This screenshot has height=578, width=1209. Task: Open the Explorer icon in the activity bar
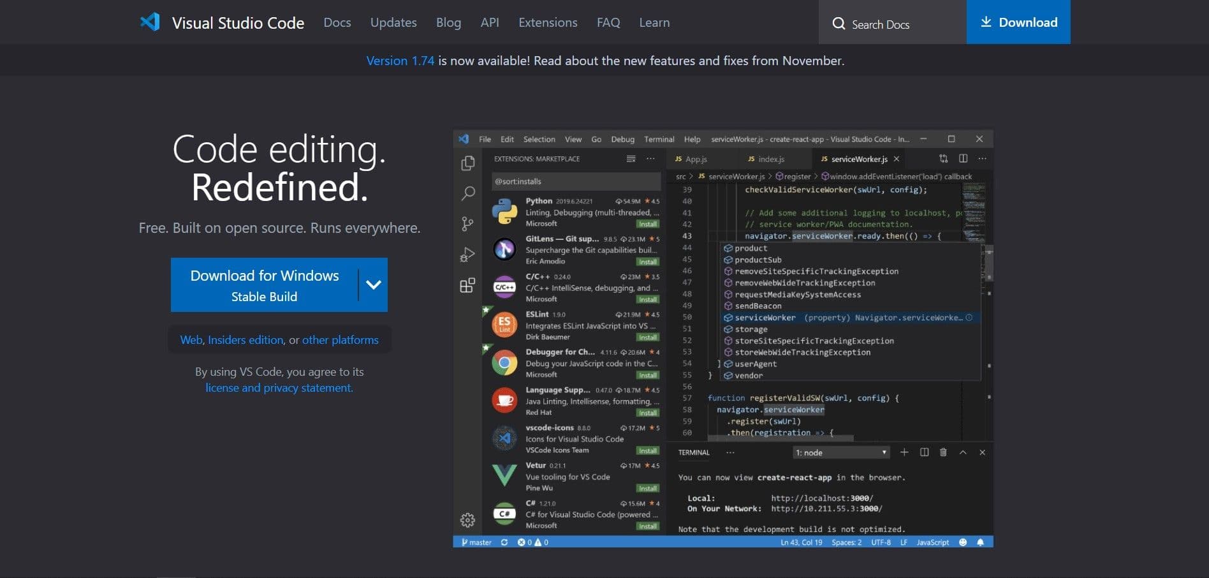pyautogui.click(x=469, y=163)
